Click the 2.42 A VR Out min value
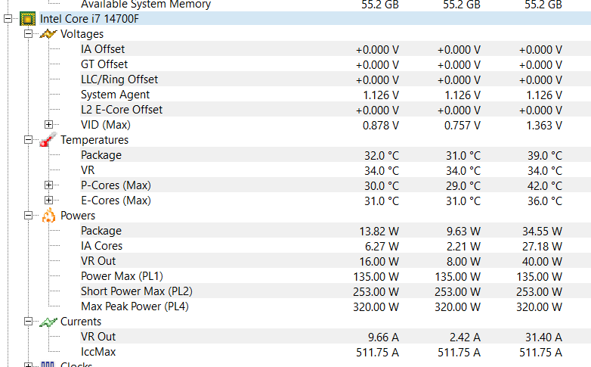591x367 pixels. 465,337
